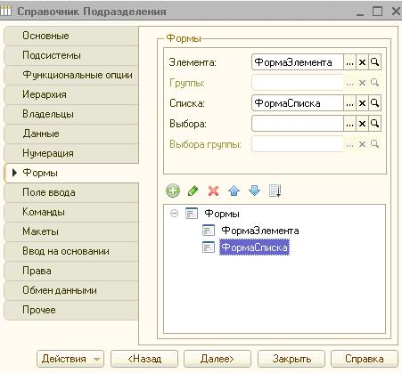
Task: Open Списка form via magnifier icon
Action: pos(374,103)
